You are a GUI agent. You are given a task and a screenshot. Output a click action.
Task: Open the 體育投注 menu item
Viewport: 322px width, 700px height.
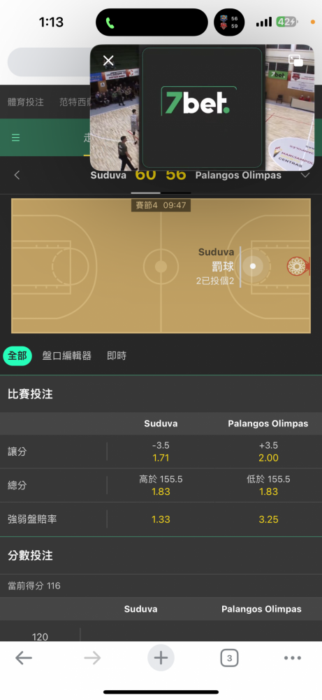click(26, 101)
